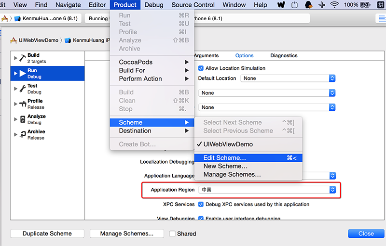Click the fan-shaped icon in menu bar
Screen dimensions: 386x246
[x=322, y=5]
